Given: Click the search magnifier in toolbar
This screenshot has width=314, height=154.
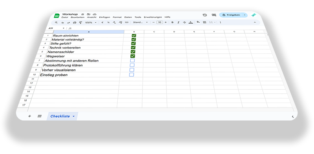Looking at the screenshot, I should [56, 22].
